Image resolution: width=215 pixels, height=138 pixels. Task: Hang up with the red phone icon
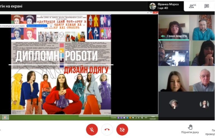click(x=107, y=129)
